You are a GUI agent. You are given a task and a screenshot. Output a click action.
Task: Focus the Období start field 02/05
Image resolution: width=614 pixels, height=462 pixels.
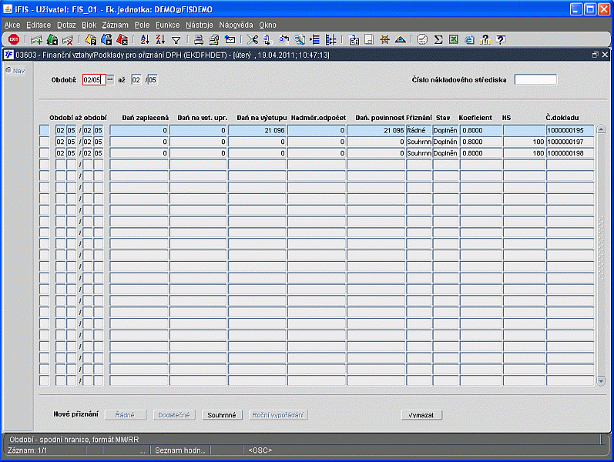(x=94, y=79)
